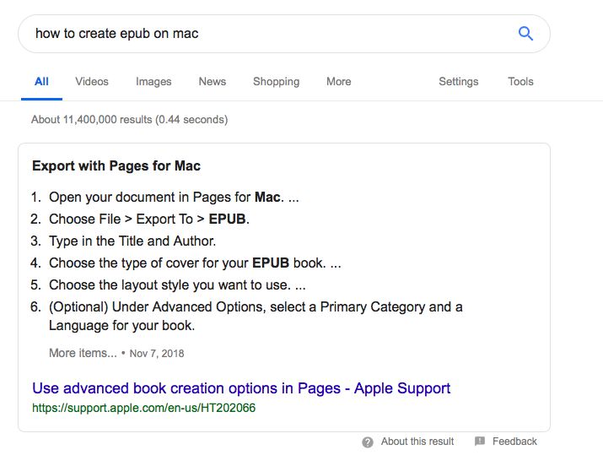Click the blue magnifying glass search icon
This screenshot has height=466, width=603.
[525, 34]
